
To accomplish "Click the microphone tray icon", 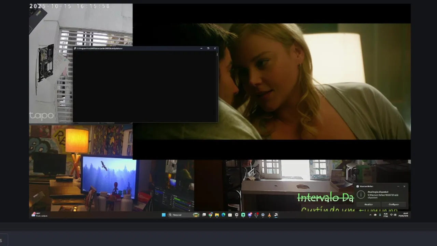I will click(x=380, y=215).
